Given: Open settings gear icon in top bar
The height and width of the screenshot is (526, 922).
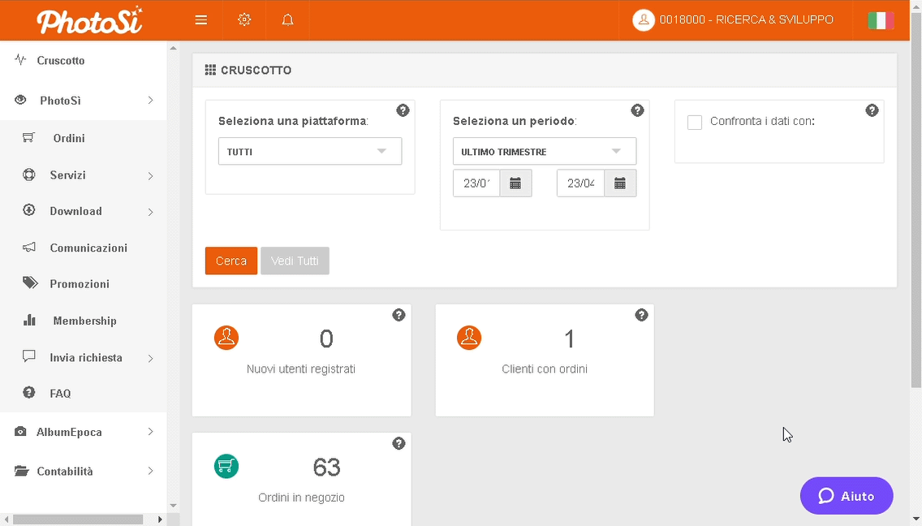Looking at the screenshot, I should [x=244, y=20].
